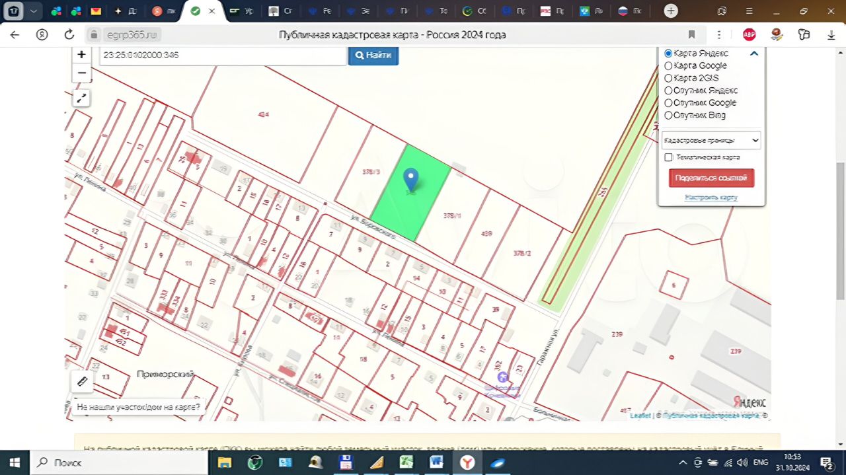Zoom in the map with plus button
The width and height of the screenshot is (846, 475).
pos(81,55)
